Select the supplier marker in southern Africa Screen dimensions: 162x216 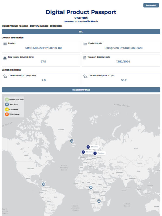coord(99,201)
